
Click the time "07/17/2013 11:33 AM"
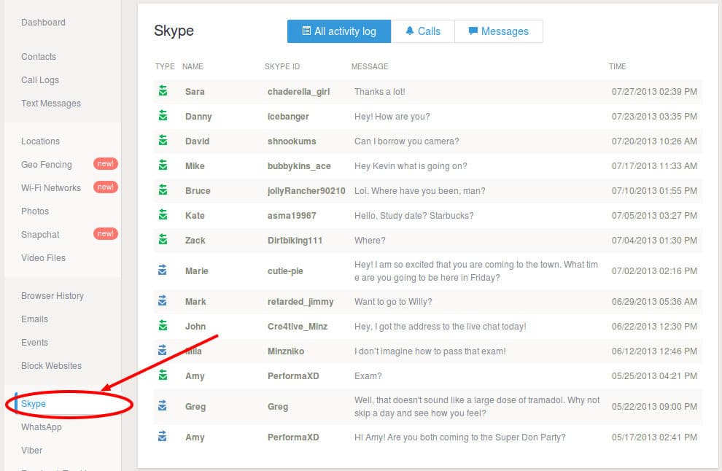point(654,166)
